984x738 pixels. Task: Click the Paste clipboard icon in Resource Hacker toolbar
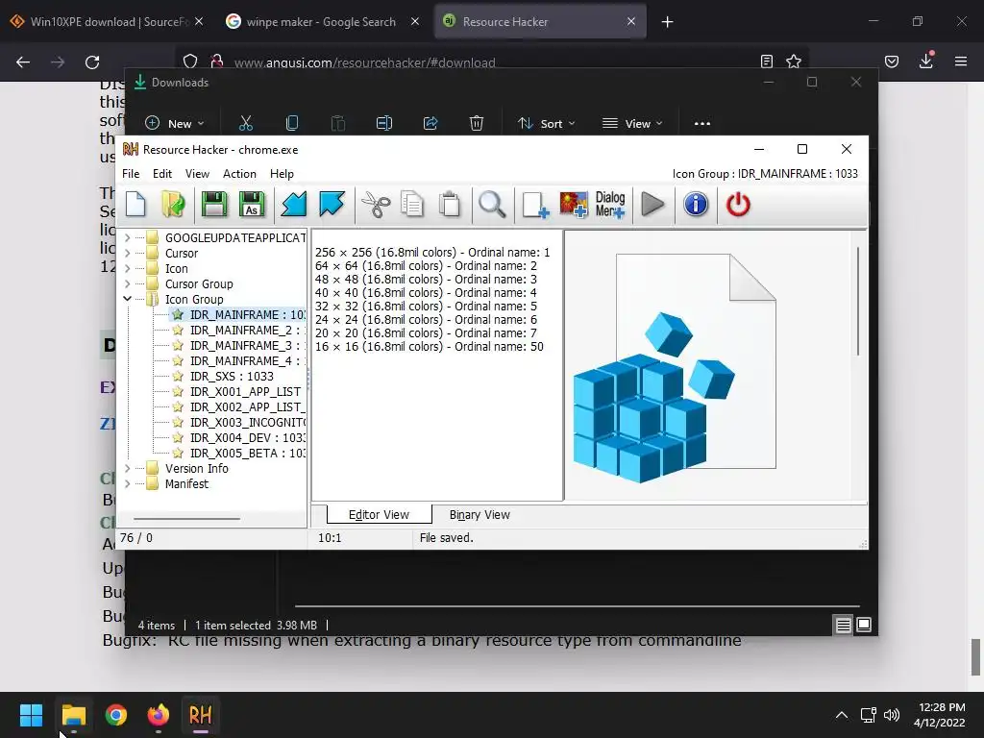click(450, 205)
